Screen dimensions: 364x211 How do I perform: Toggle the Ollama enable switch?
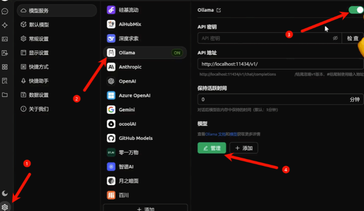[356, 10]
